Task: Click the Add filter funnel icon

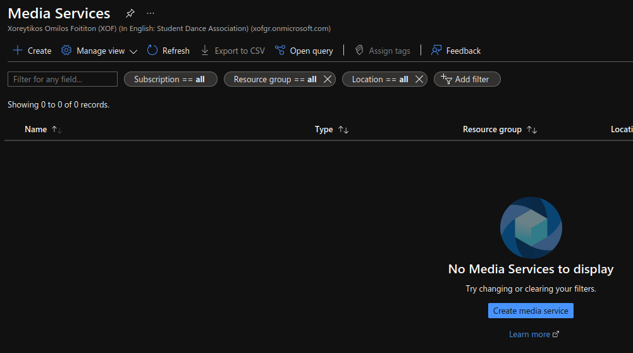Action: coord(446,78)
